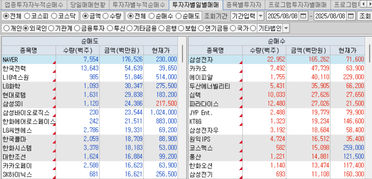Click 종목명 header in 순매도 table
This screenshot has height=179, width=372.
point(29,50)
